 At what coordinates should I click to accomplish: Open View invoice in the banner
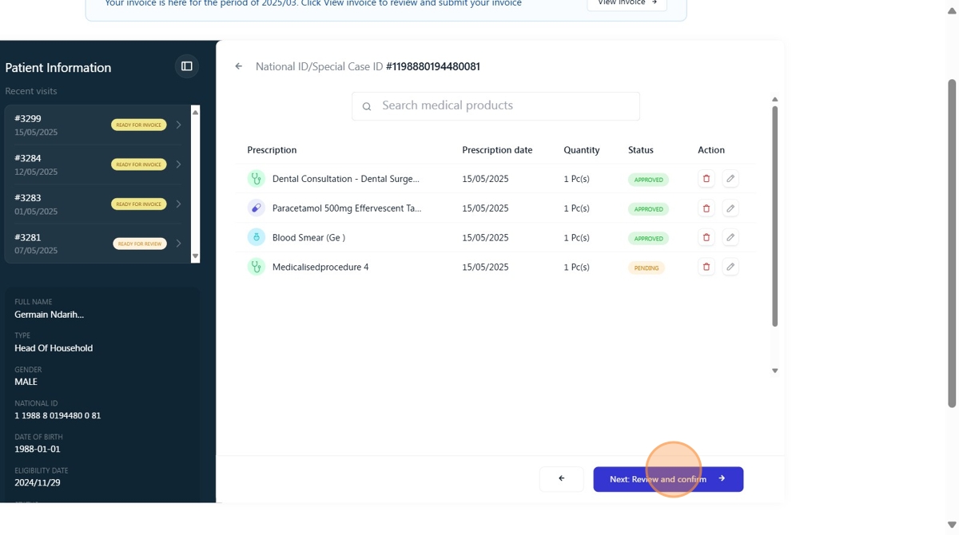tap(627, 3)
